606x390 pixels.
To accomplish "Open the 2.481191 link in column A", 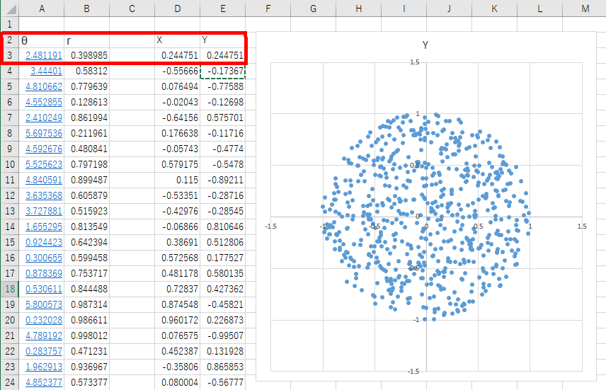I will click(x=44, y=55).
